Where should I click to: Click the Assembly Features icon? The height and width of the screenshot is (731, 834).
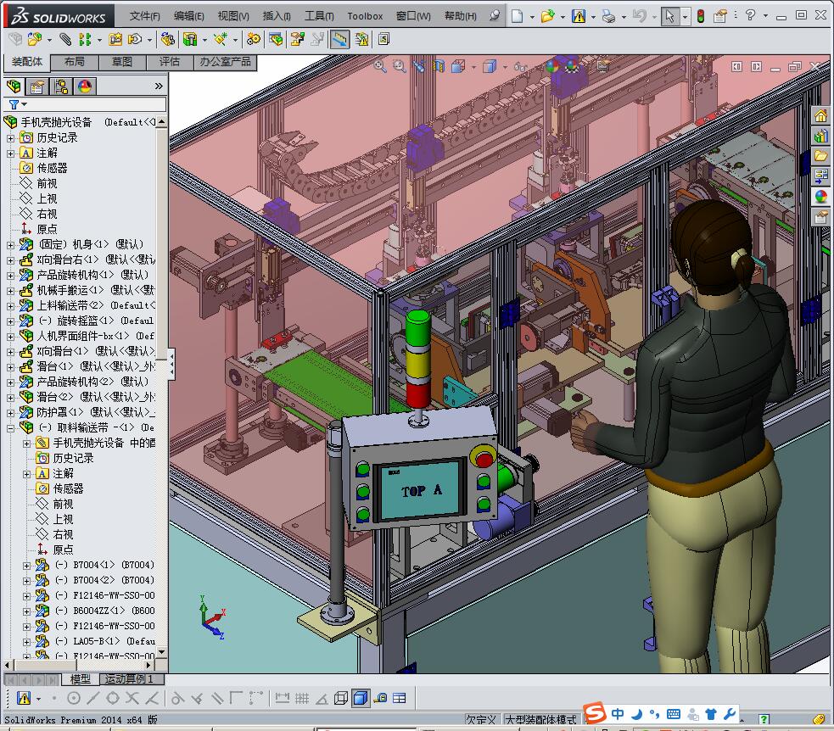[190, 39]
